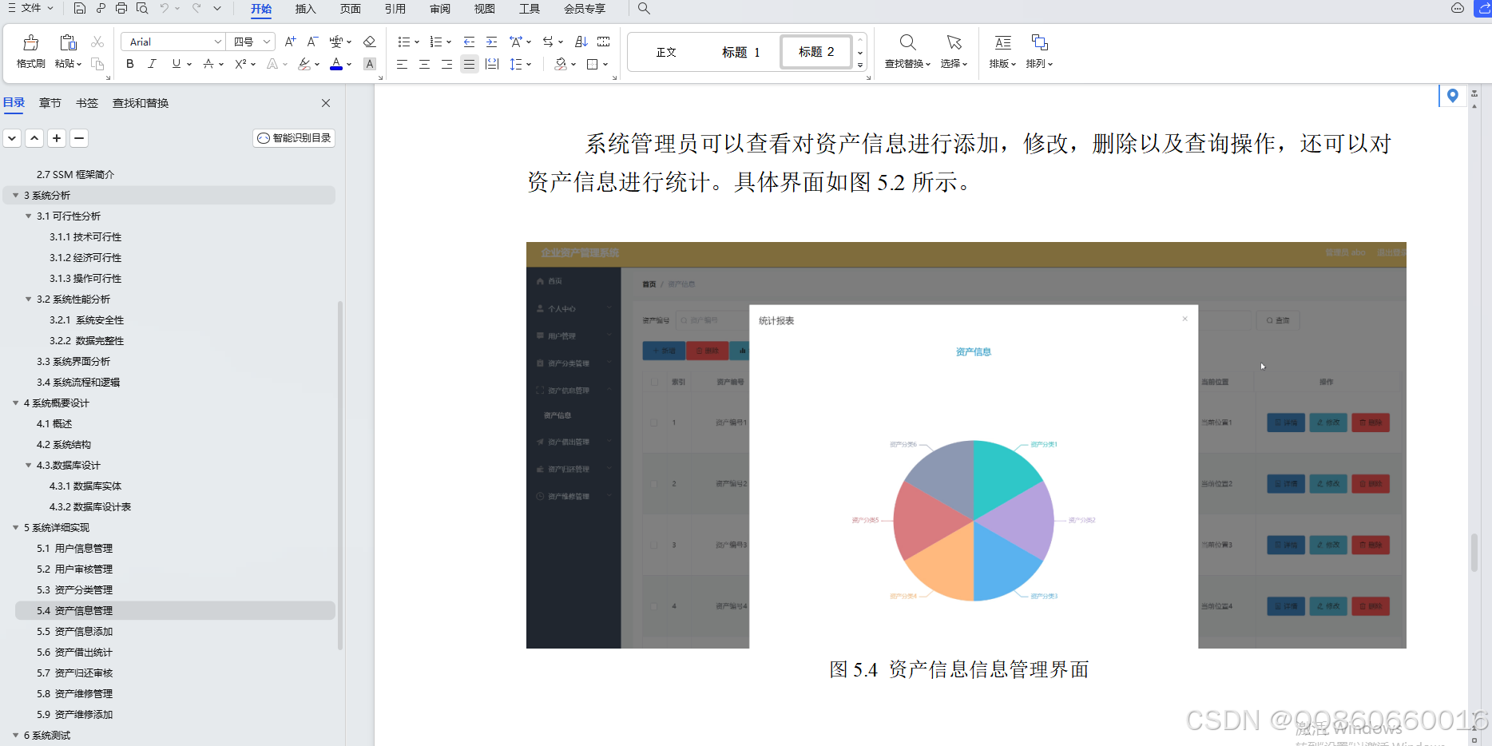Click the Copy icon below the scissors
Screen dimensions: 1492x746
pyautogui.click(x=97, y=64)
